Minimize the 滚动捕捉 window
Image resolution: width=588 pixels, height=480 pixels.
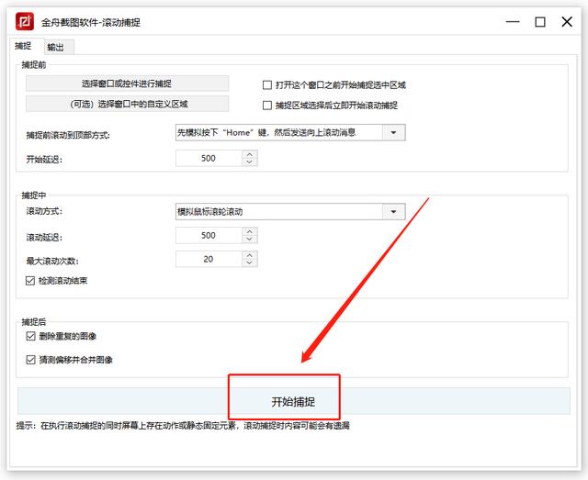tap(513, 22)
